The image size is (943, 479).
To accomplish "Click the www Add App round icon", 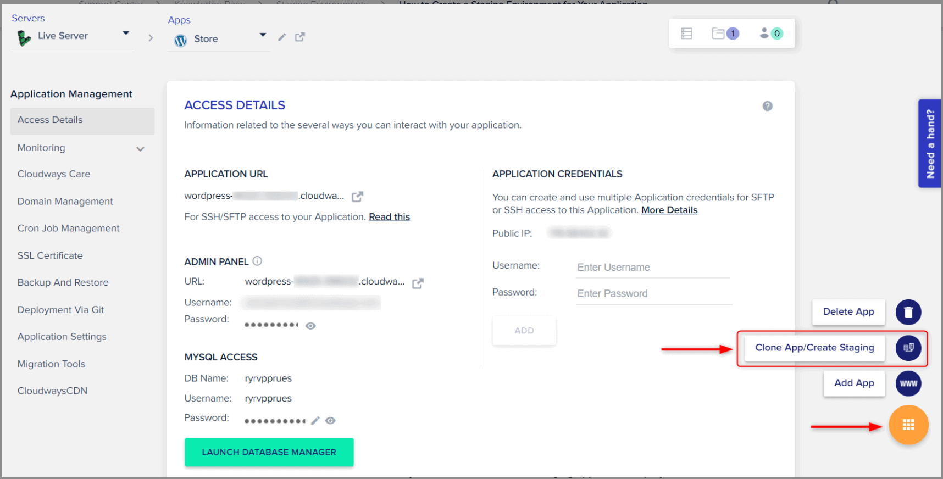I will click(908, 383).
